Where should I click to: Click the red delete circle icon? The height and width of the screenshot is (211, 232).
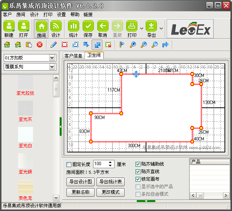[39, 45]
